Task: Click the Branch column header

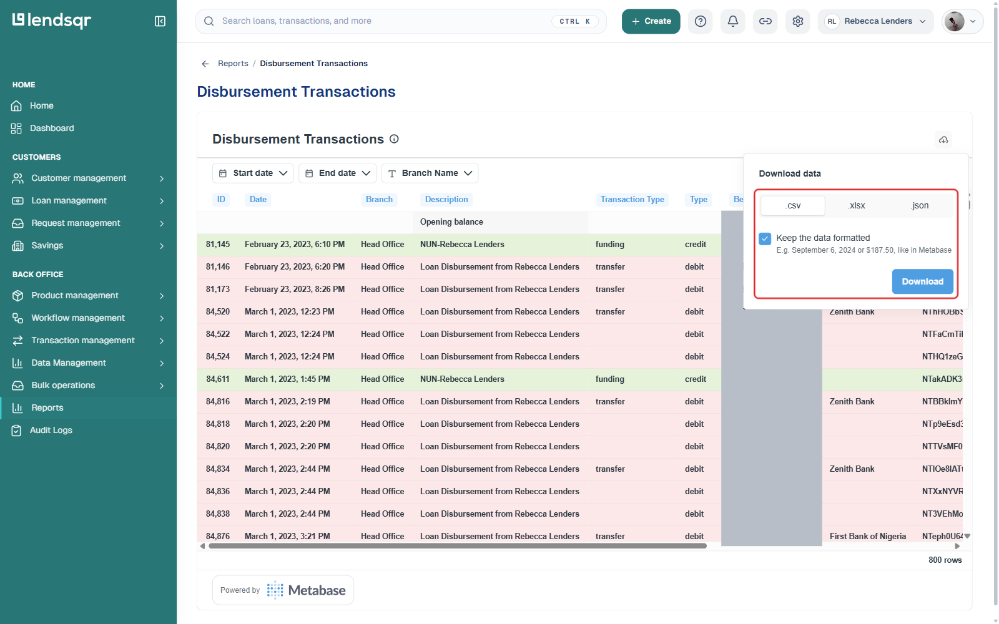Action: pyautogui.click(x=379, y=200)
